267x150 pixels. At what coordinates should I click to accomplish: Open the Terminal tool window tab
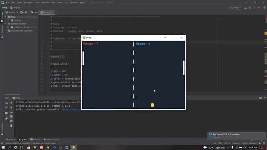[x=35, y=140]
